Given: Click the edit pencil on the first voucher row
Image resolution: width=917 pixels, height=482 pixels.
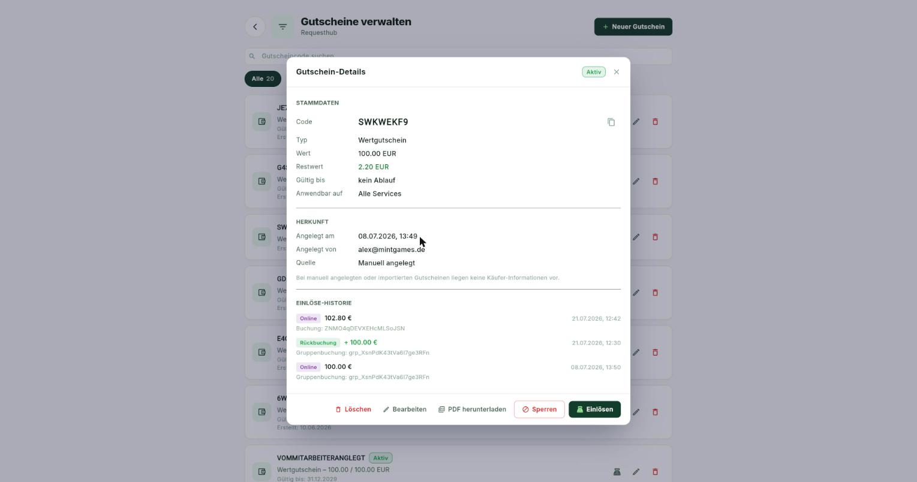Looking at the screenshot, I should pyautogui.click(x=636, y=122).
